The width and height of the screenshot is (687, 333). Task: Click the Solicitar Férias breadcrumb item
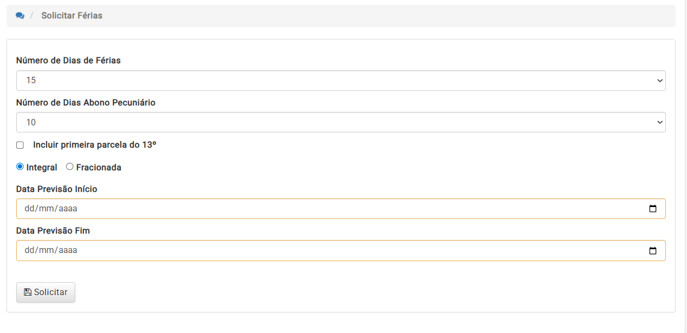[x=72, y=16]
